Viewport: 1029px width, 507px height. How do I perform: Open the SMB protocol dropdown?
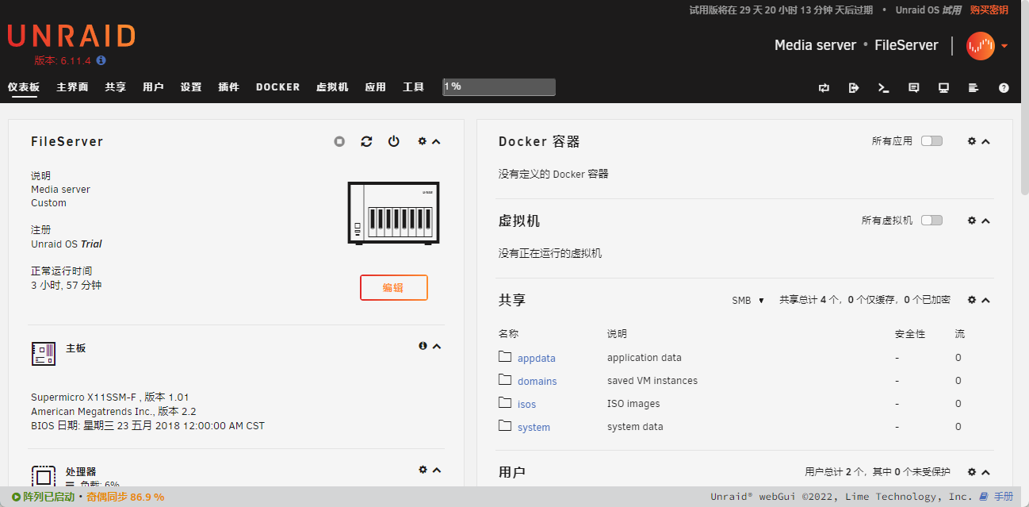pos(748,301)
